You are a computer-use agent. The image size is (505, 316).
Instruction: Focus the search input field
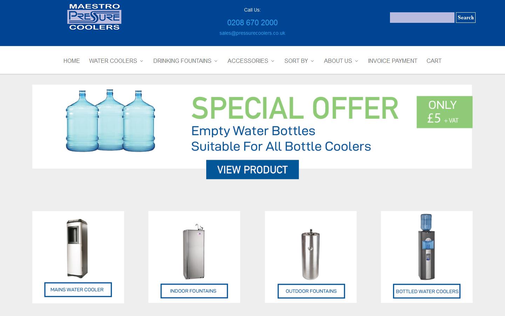tap(422, 18)
